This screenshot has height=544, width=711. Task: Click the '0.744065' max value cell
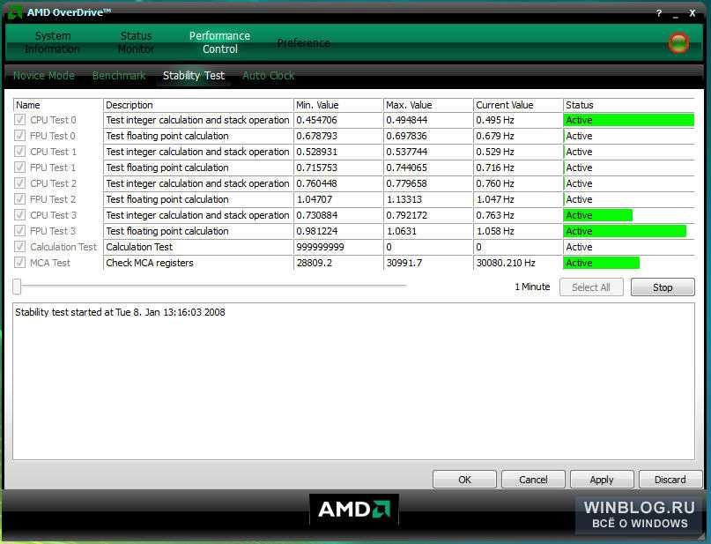[428, 168]
